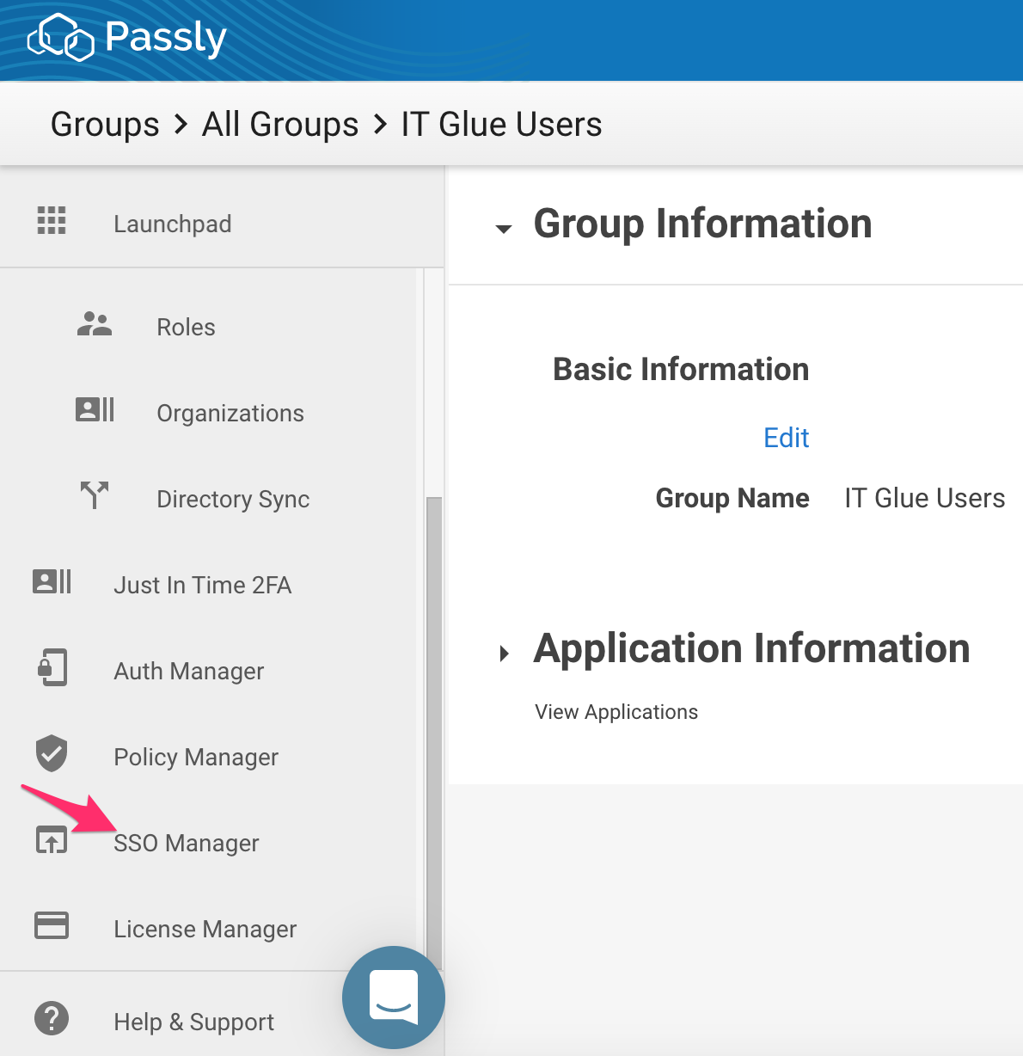Click the Just In Time 2FA icon
Screen dimensions: 1023x1056
52,581
